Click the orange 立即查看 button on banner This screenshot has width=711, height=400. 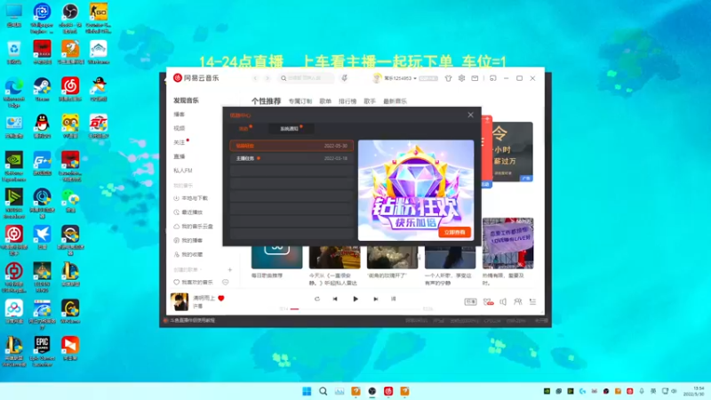click(454, 232)
